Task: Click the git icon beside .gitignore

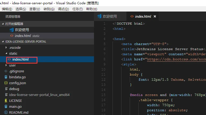Action: tap(6, 71)
